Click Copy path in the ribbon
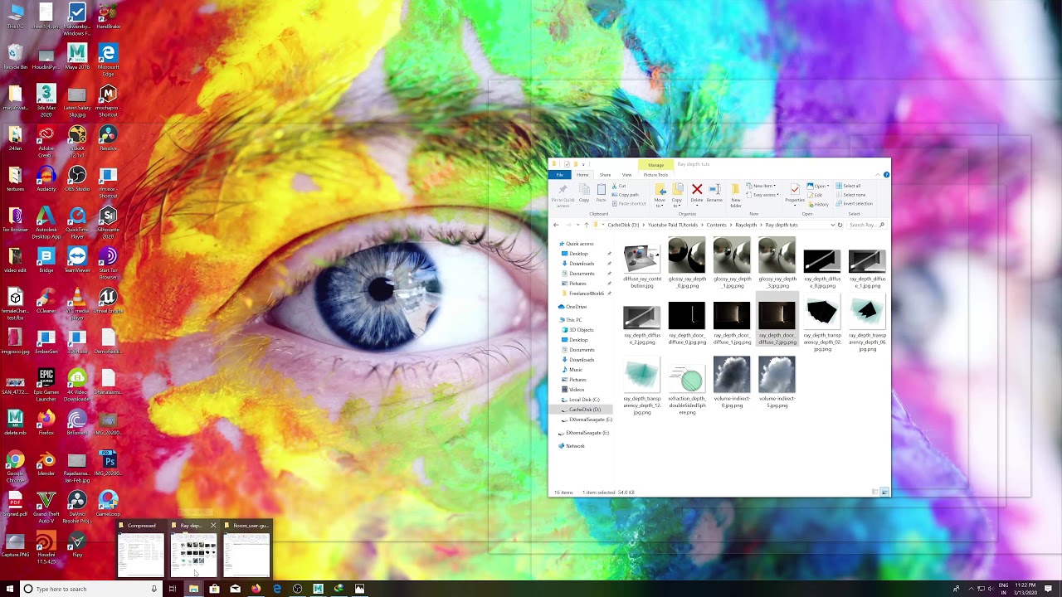Viewport: 1062px width, 597px height. coord(626,195)
